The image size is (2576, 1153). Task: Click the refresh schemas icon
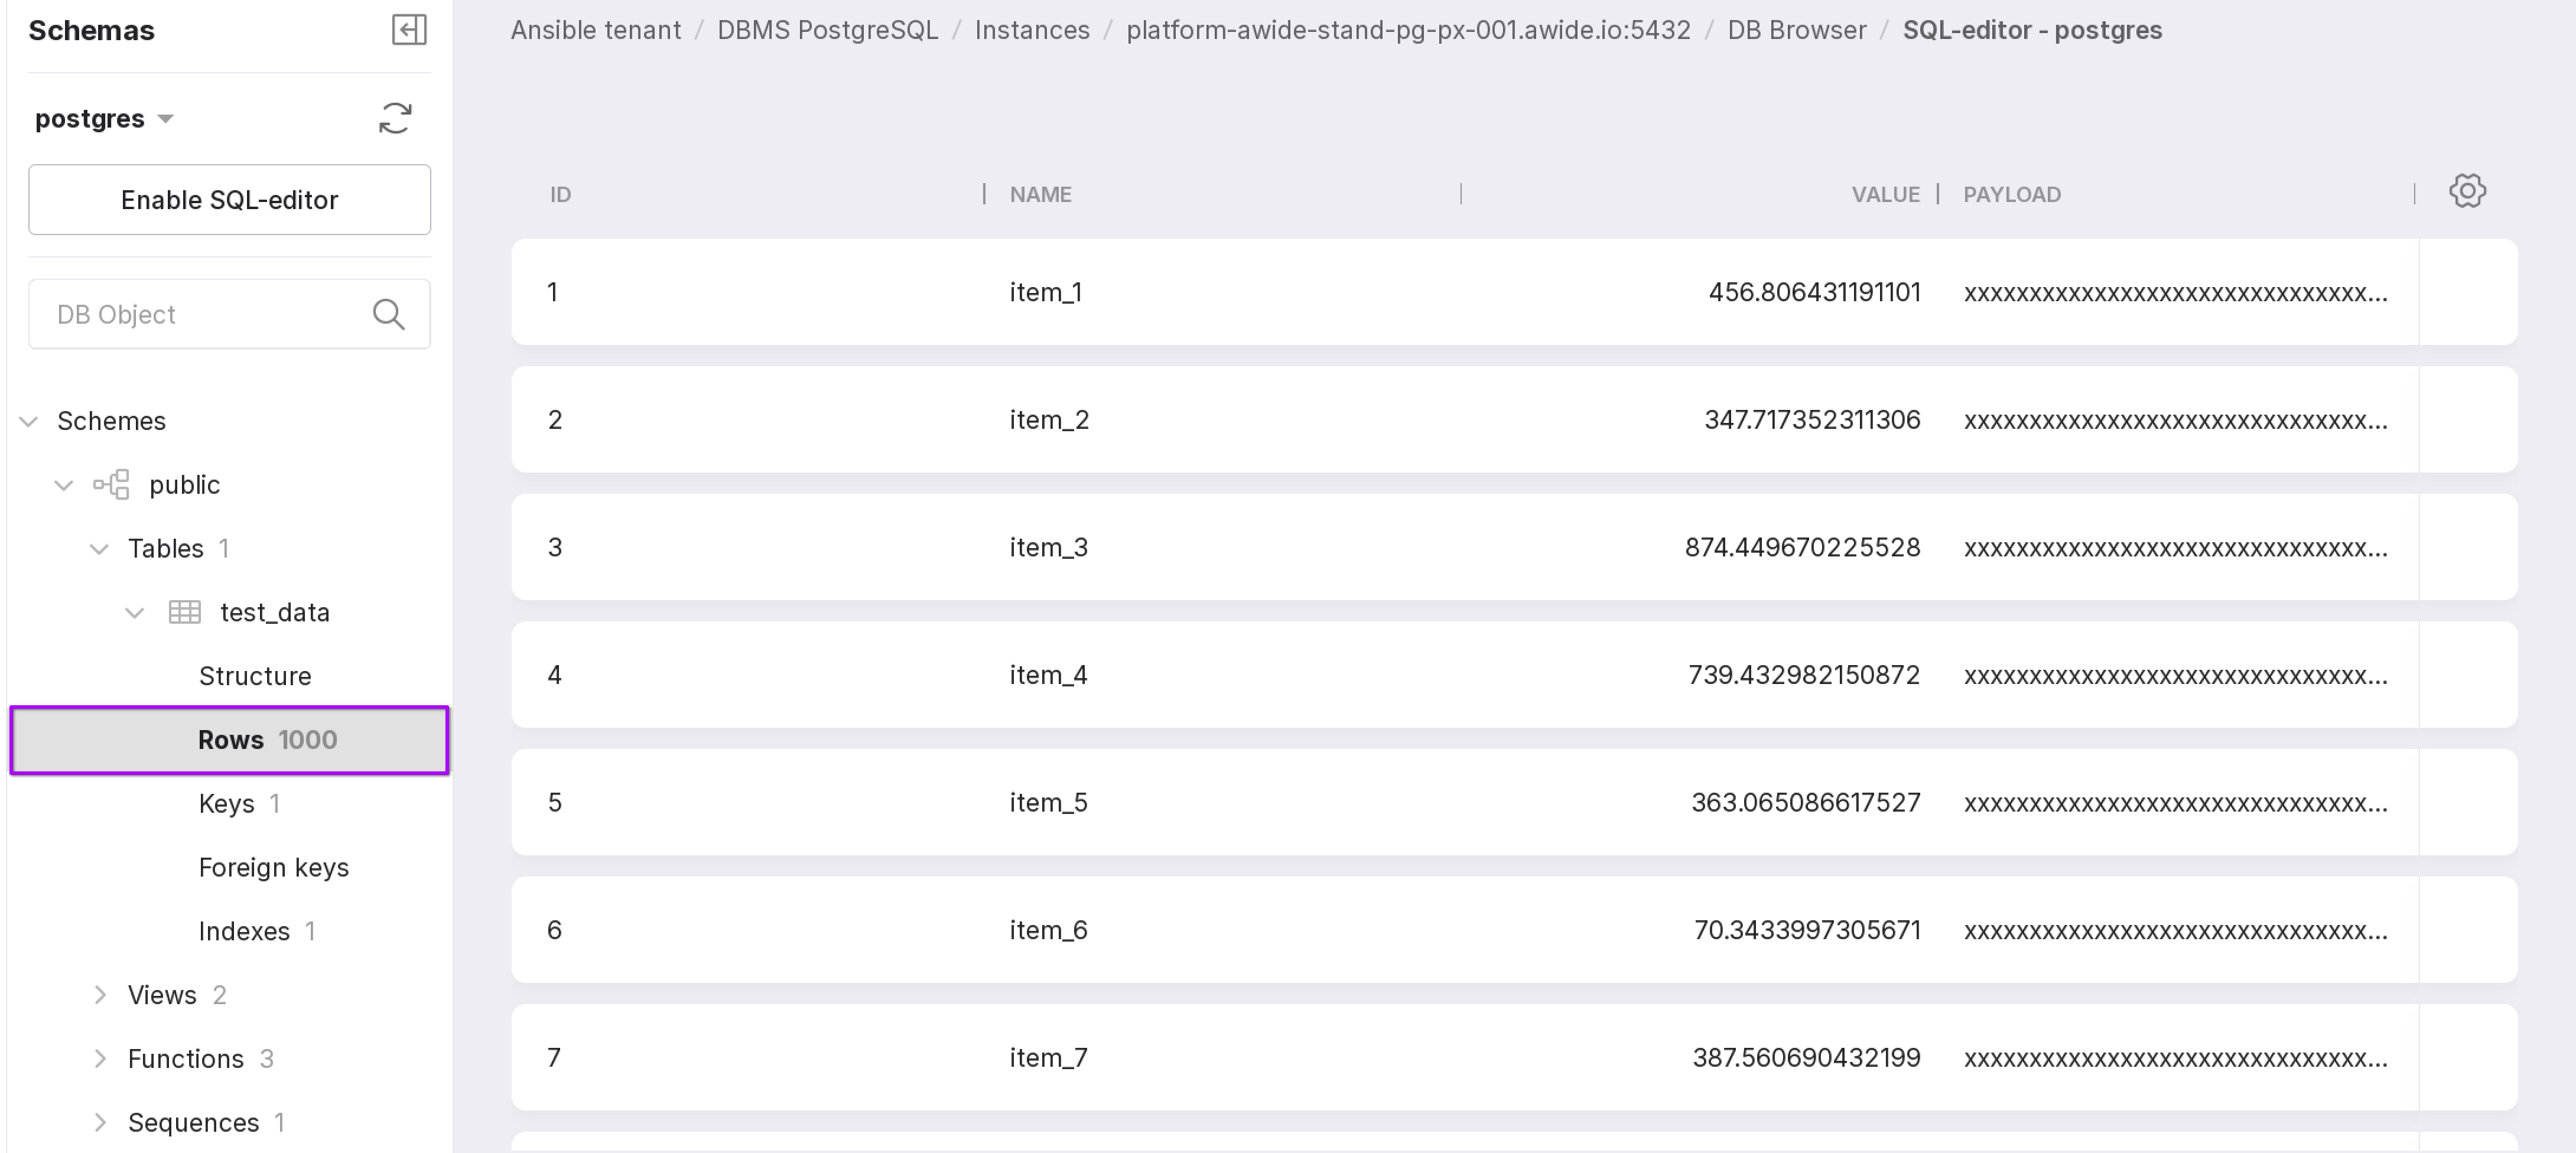coord(395,118)
